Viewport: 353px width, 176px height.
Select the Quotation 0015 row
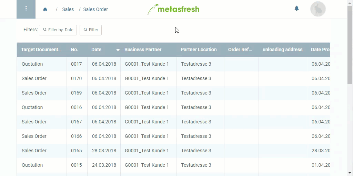click(x=173, y=165)
